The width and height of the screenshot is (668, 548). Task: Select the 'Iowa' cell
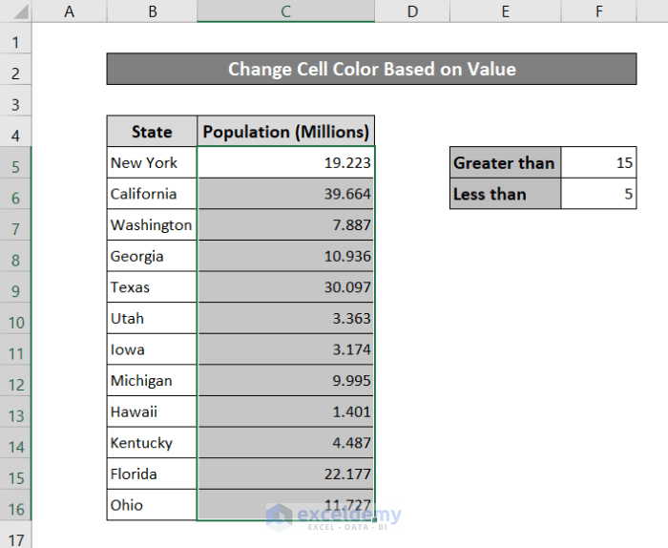click(152, 349)
